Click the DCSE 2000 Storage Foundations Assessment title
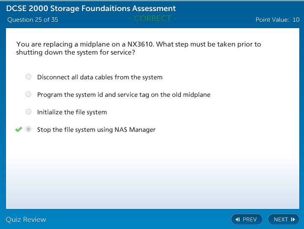304x229 pixels. [x=91, y=9]
